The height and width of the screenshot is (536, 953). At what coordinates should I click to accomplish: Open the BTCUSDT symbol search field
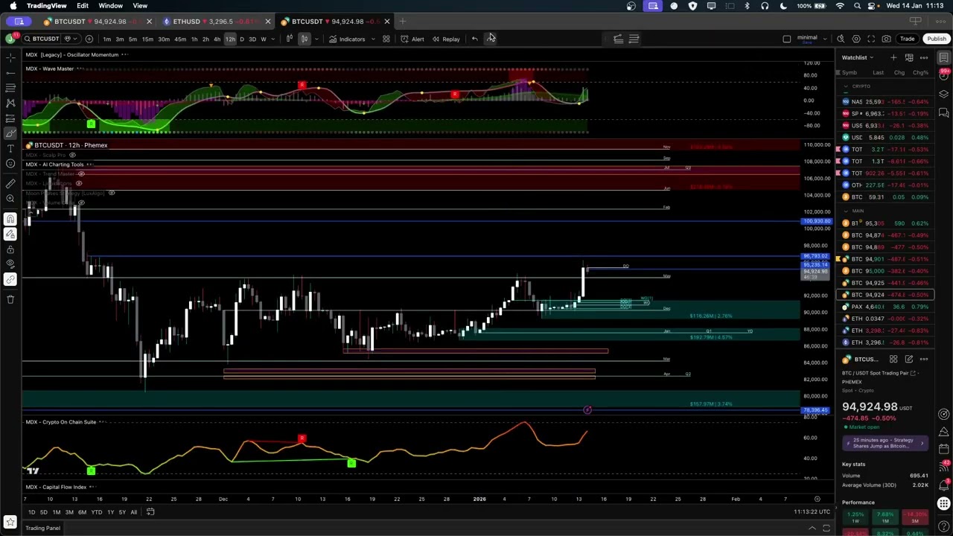click(42, 39)
